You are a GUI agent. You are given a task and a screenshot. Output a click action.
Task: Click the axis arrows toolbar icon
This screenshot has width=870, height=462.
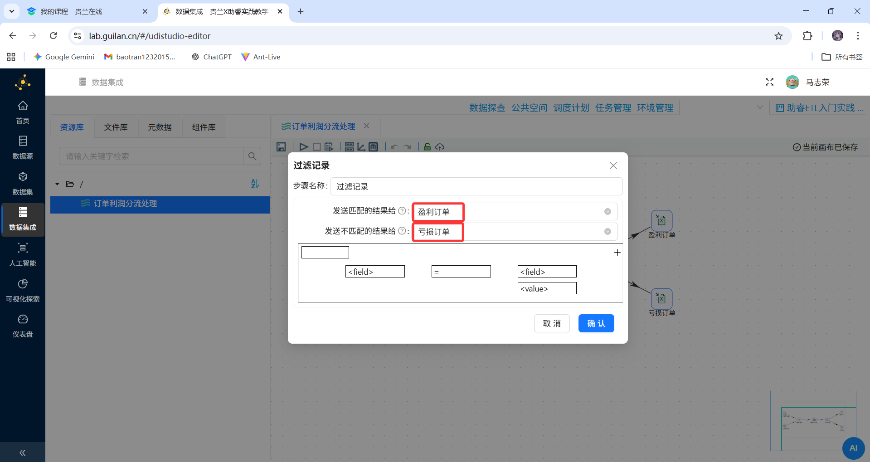point(361,147)
